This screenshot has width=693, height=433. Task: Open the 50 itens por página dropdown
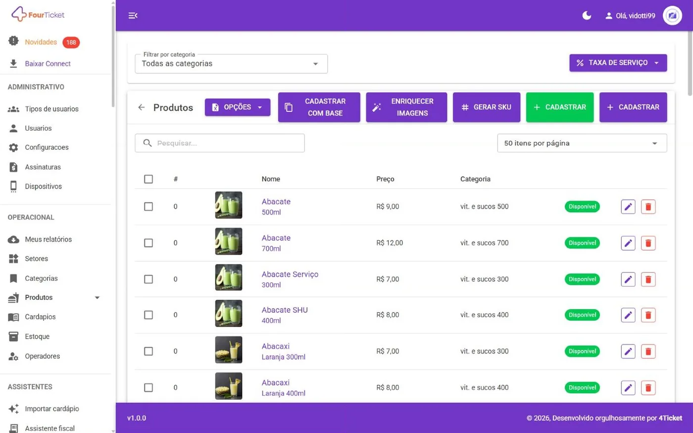coord(582,143)
